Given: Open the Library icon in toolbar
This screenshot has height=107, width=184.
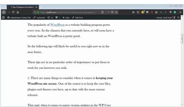Looking at the screenshot, I should 134,12.
